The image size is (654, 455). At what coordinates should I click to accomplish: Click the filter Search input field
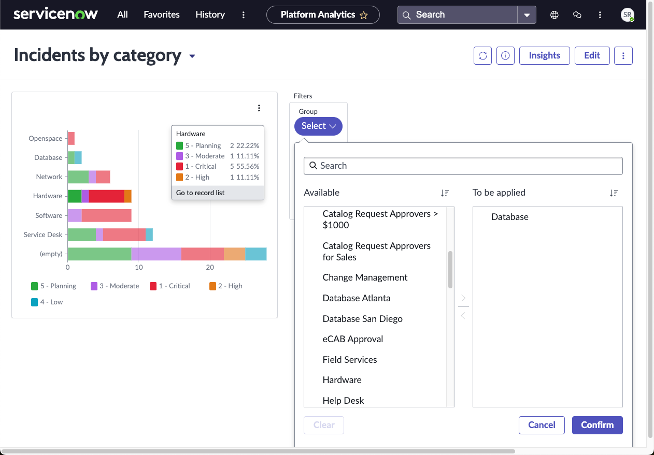pos(463,166)
